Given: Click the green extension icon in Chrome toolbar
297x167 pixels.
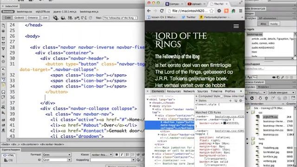Looking at the screenshot, I should coord(233,11).
